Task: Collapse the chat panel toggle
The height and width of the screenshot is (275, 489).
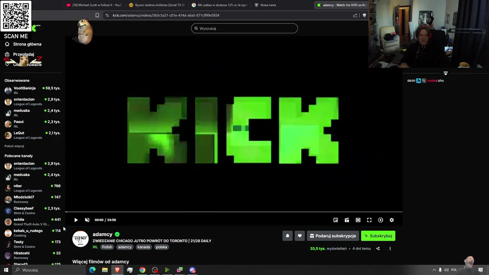Action: tap(445, 73)
